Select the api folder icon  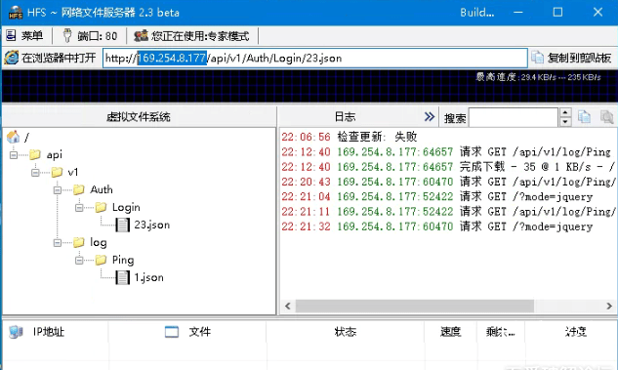point(35,154)
